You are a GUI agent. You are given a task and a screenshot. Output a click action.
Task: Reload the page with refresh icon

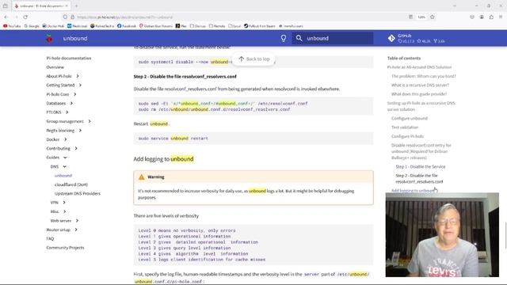coord(25,17)
